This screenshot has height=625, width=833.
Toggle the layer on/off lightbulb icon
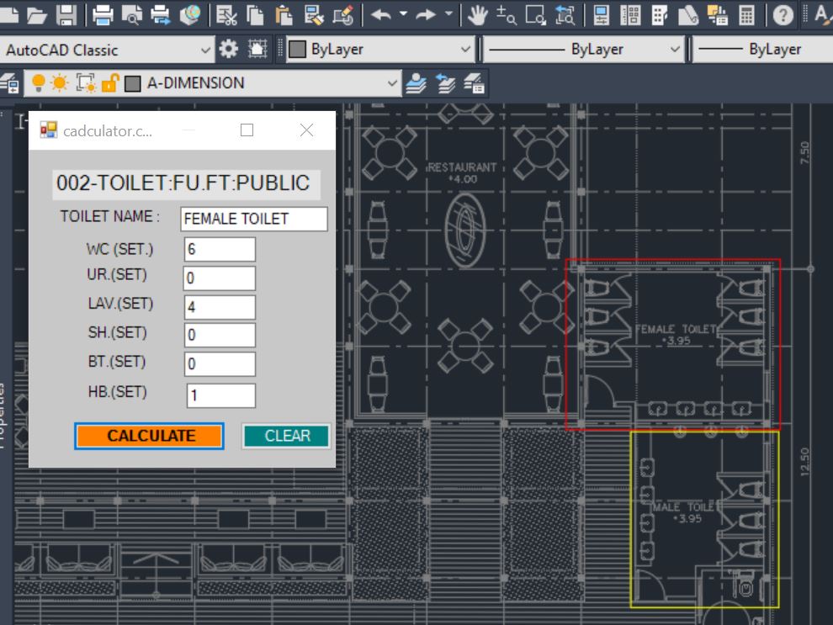(x=39, y=82)
